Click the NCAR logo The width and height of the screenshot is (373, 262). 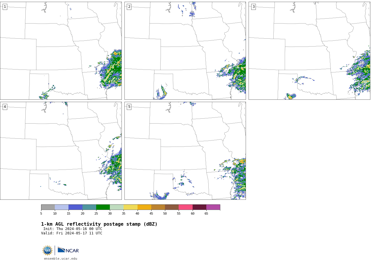point(68,250)
